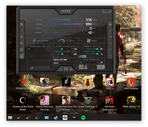Click the empty core voltage value field

click(x=48, y=49)
